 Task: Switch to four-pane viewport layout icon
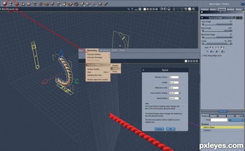tap(154, 9)
